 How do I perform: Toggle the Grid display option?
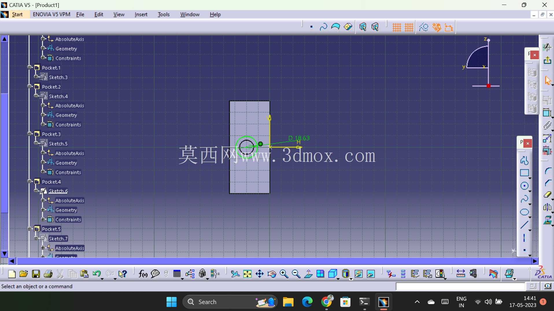[396, 27]
